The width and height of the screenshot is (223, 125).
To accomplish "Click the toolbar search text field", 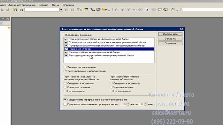I will tap(42, 10).
